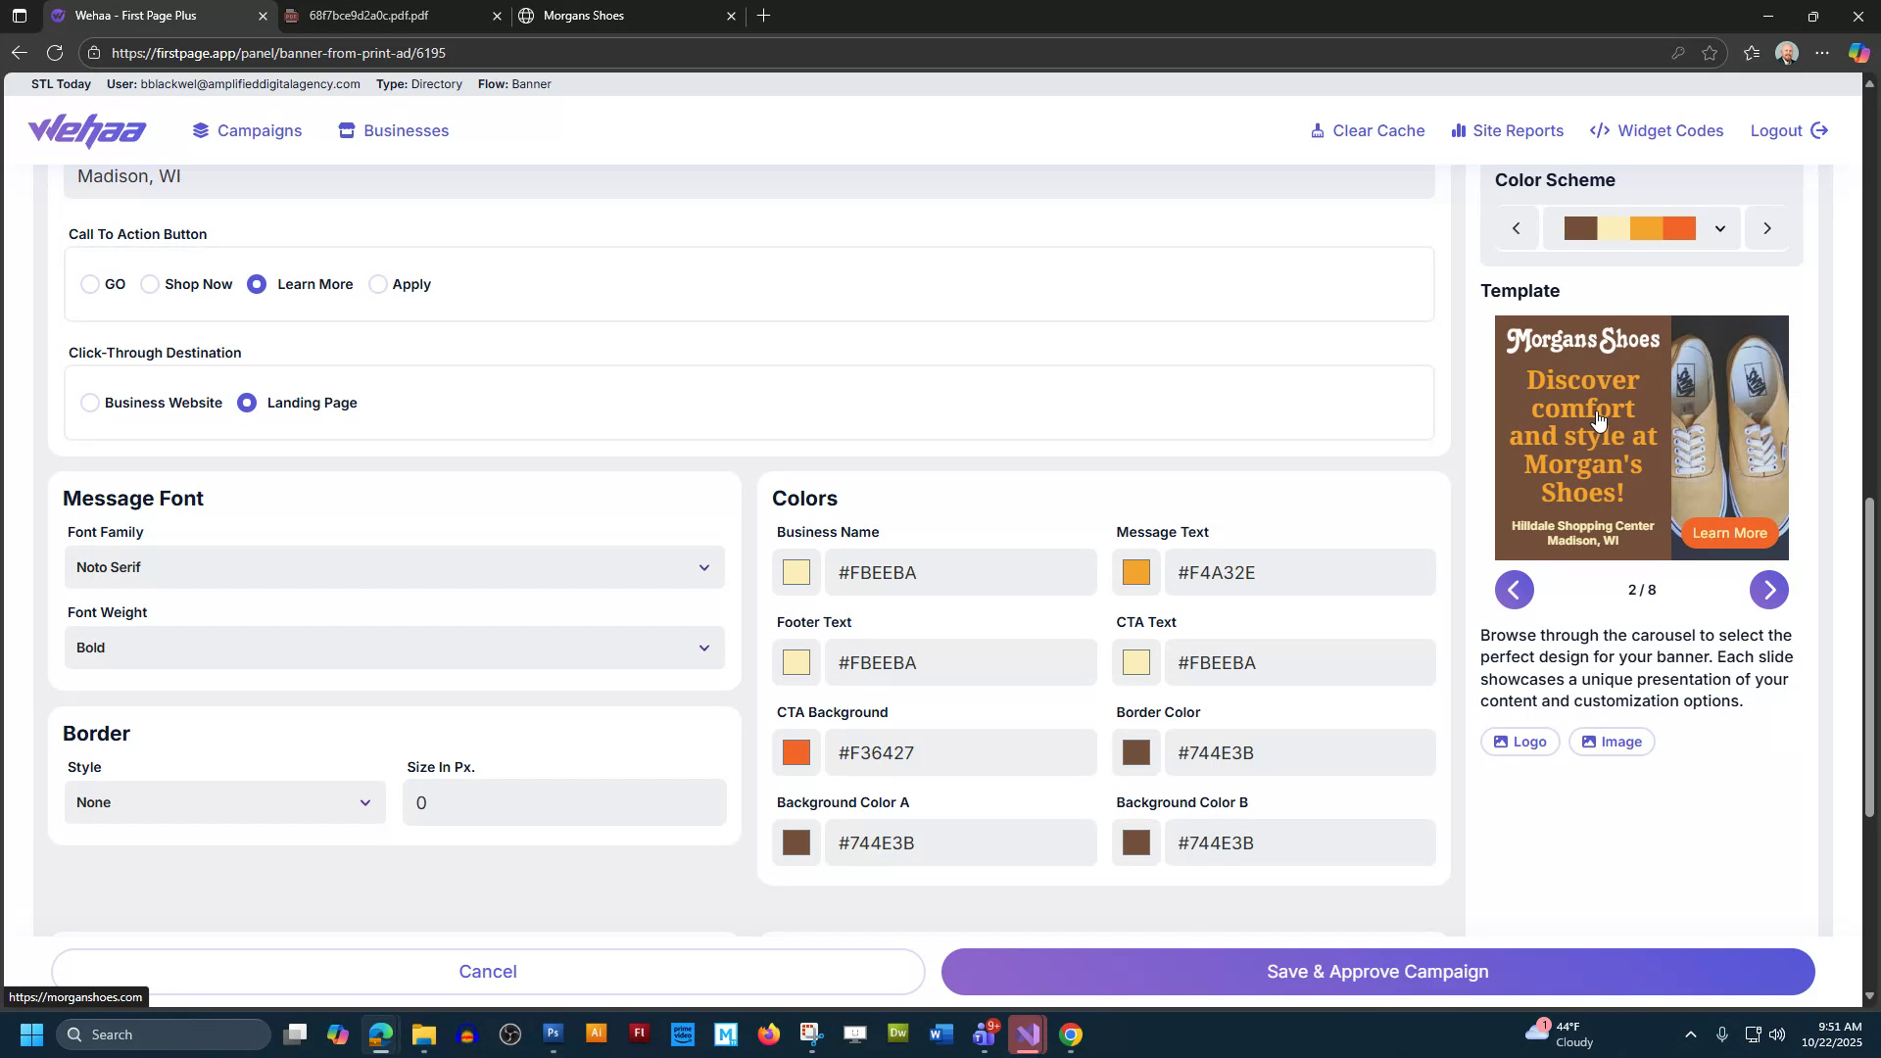Open Campaigns via its stack icon
Image resolution: width=1881 pixels, height=1058 pixels.
tap(200, 129)
